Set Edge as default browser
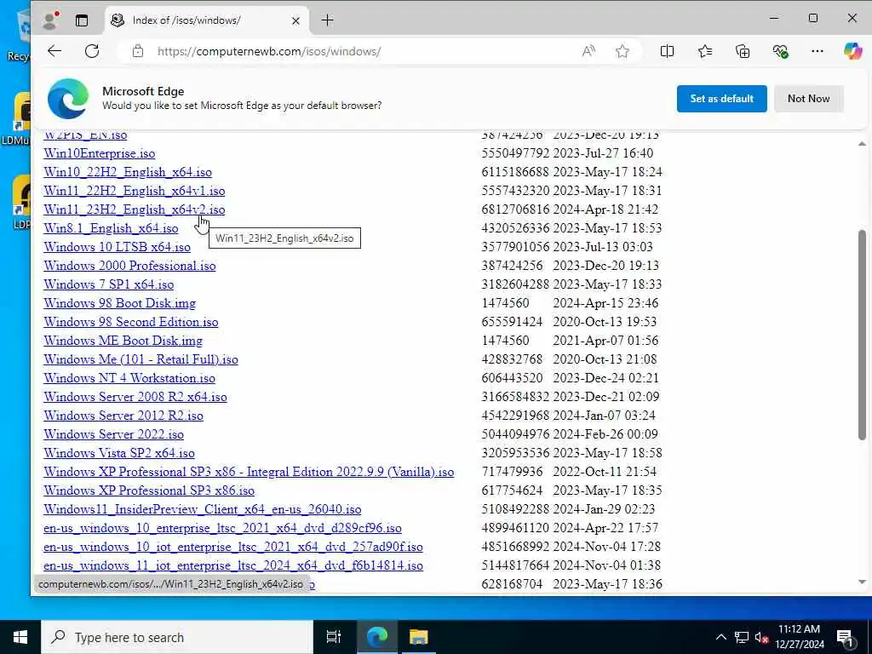The height and width of the screenshot is (654, 872). [721, 99]
